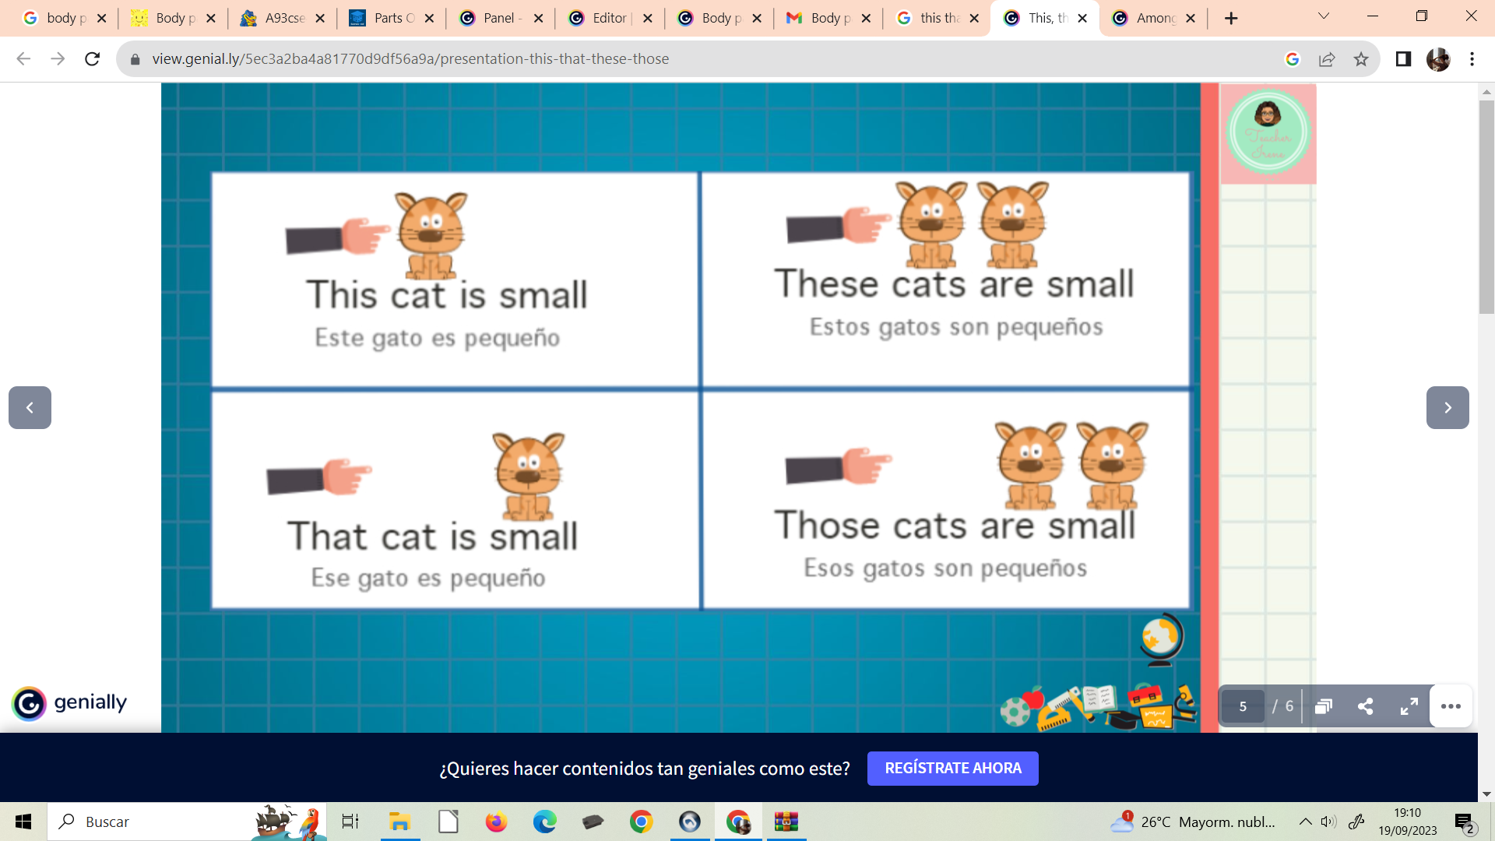Go to previous slide arrow
The image size is (1495, 841).
(x=30, y=407)
